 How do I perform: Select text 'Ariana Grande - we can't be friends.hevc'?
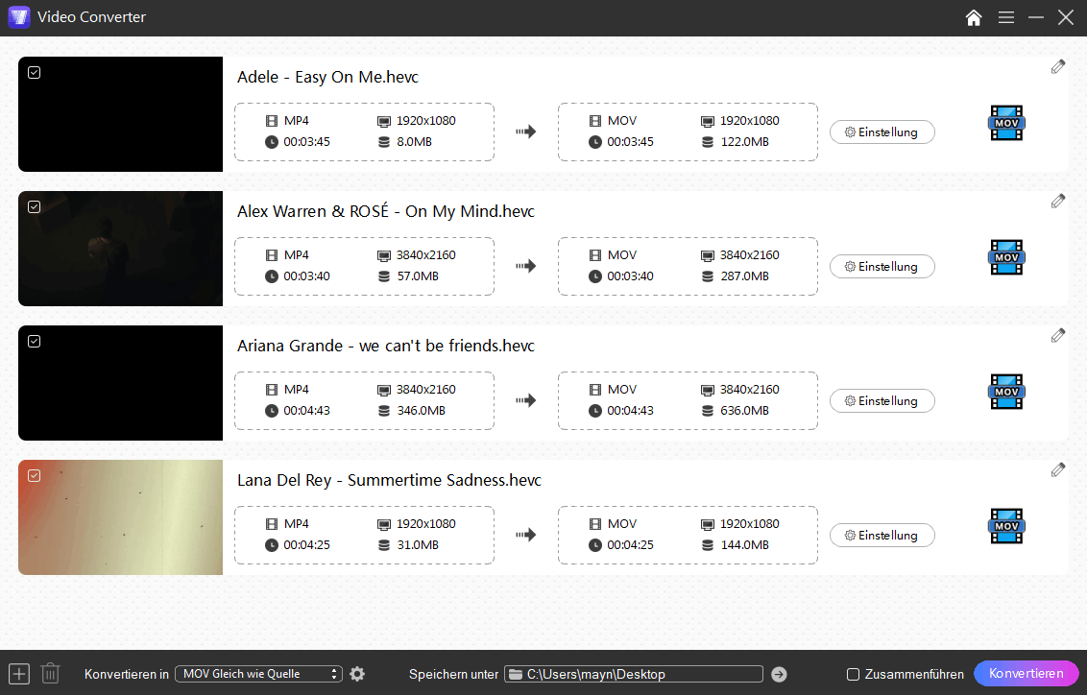pos(386,346)
